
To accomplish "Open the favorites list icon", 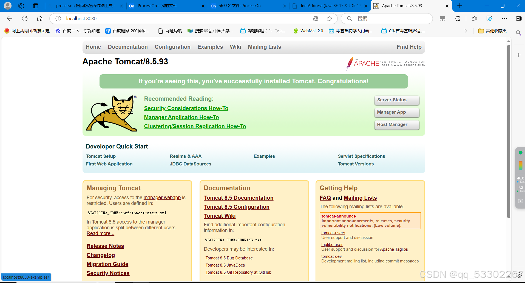I will coord(474,18).
